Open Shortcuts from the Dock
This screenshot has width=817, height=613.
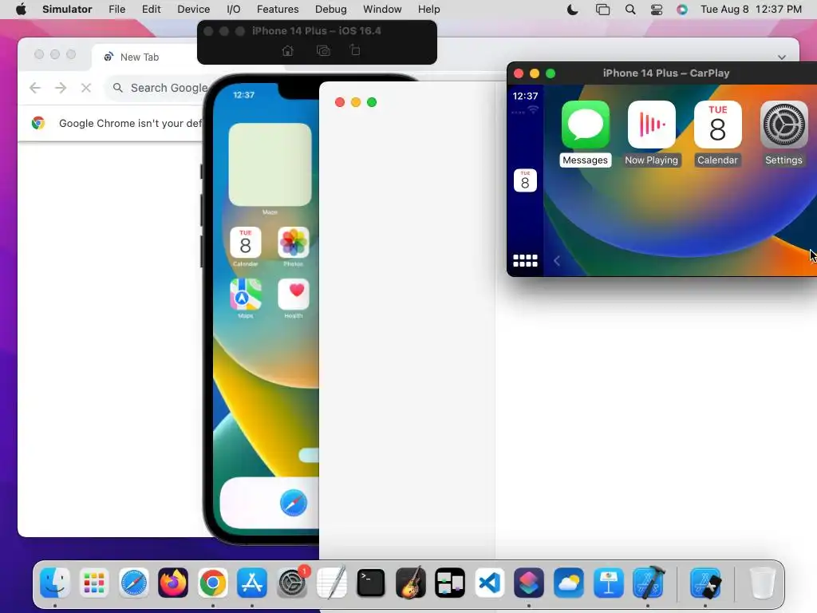[x=529, y=582]
